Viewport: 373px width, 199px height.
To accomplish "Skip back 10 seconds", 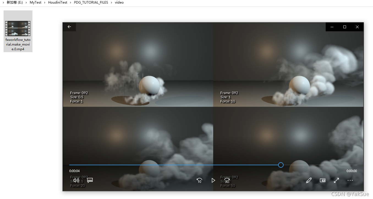I will (199, 180).
